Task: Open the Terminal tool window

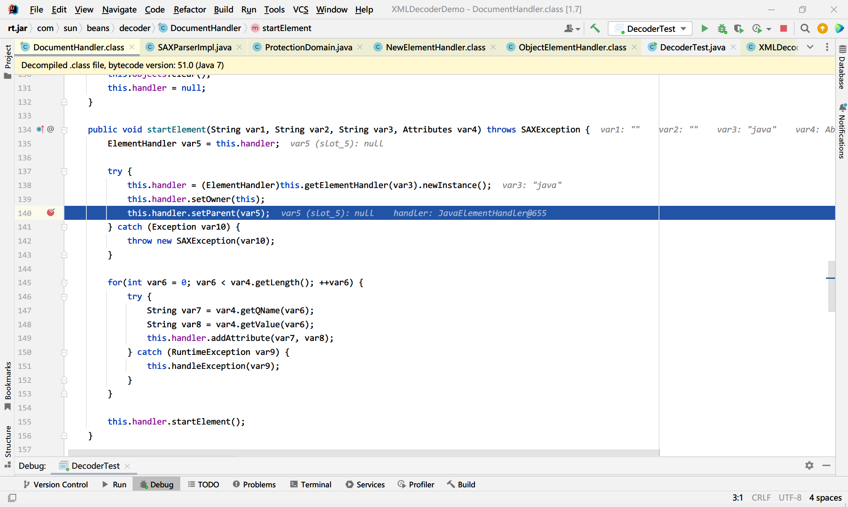Action: (x=311, y=484)
